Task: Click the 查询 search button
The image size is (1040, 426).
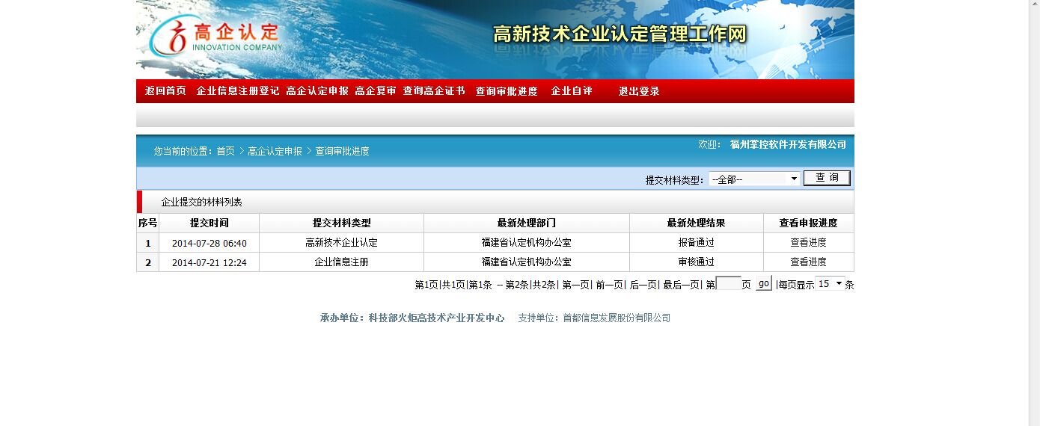Action: (x=827, y=178)
